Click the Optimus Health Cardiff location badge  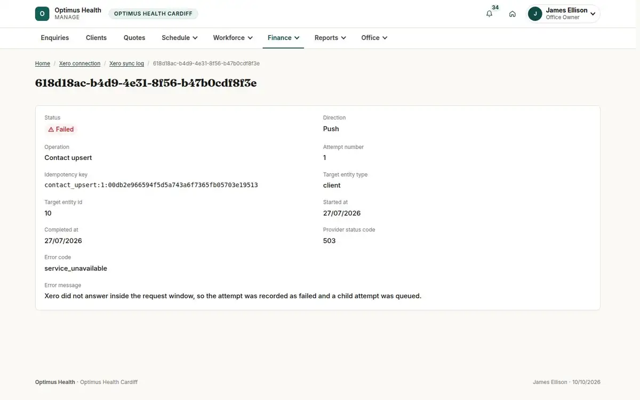pos(153,14)
